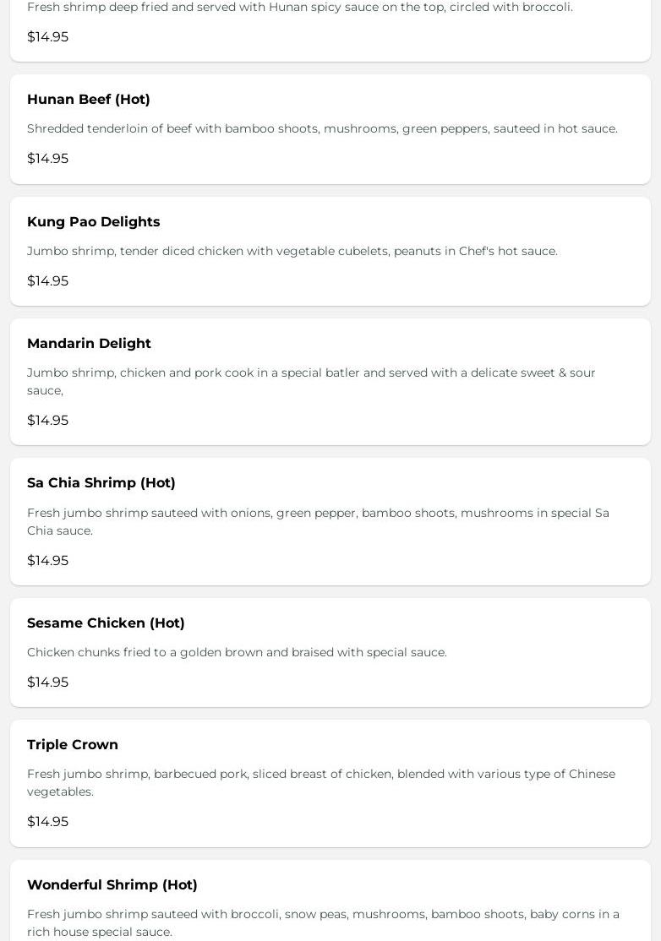Open the Mandarin Delight dish card
661x941 pixels.
pos(330,382)
